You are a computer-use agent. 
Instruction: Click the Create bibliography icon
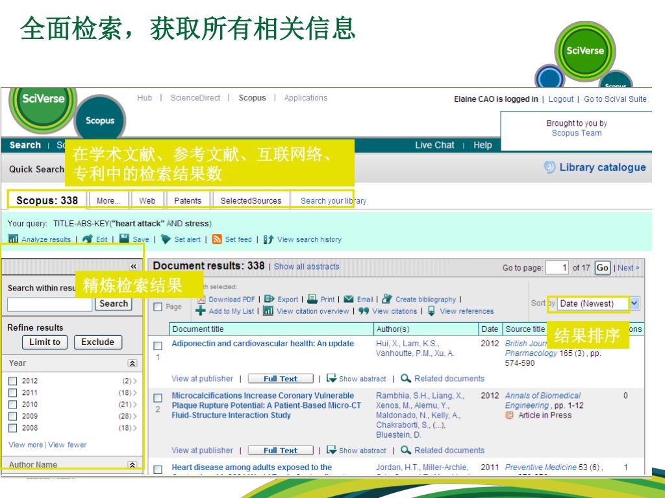point(386,299)
